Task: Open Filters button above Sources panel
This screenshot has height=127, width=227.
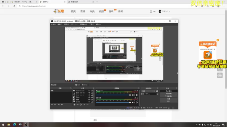Action: tap(84, 85)
